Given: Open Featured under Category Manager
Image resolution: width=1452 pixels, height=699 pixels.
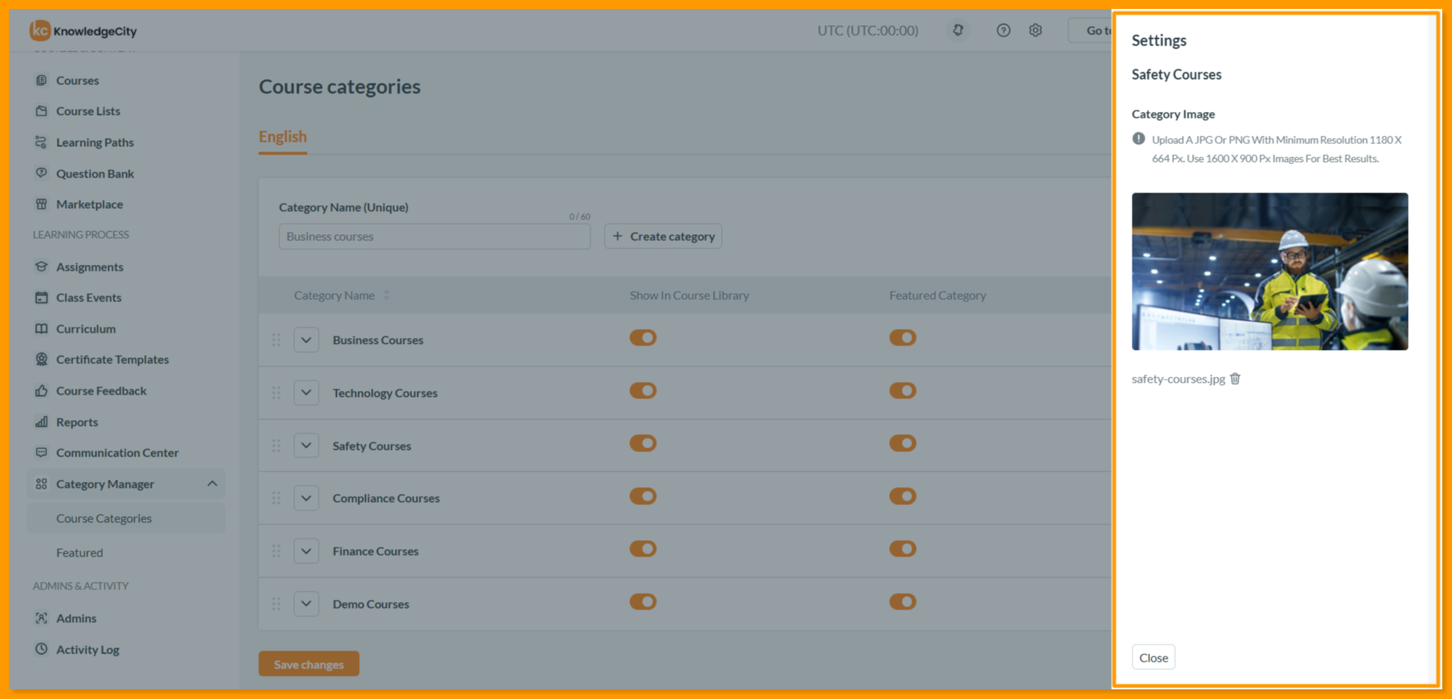Looking at the screenshot, I should 79,552.
